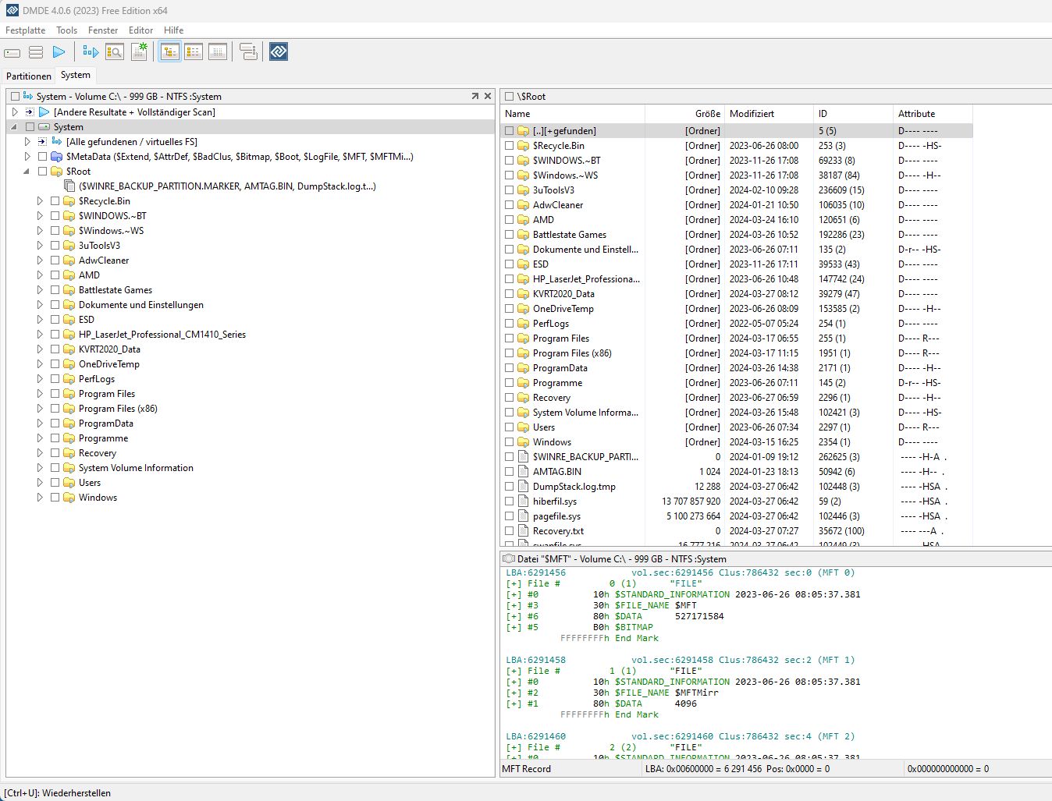
Task: Expand the $MetaData tree node
Action: pyautogui.click(x=27, y=157)
